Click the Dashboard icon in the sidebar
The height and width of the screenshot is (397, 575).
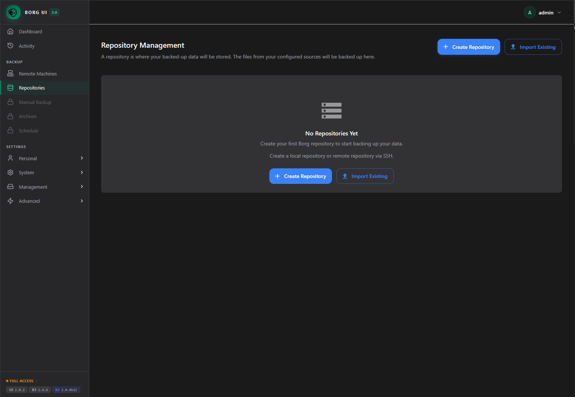click(10, 31)
